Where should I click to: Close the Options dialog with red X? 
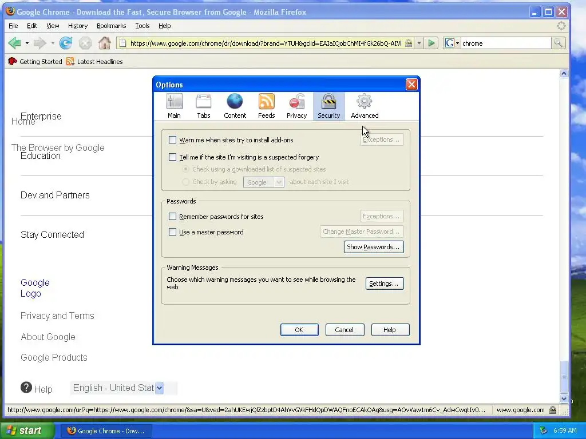tap(411, 85)
